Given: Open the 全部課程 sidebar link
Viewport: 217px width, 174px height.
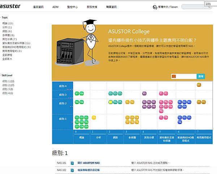Looking at the screenshot, I should tap(7, 55).
